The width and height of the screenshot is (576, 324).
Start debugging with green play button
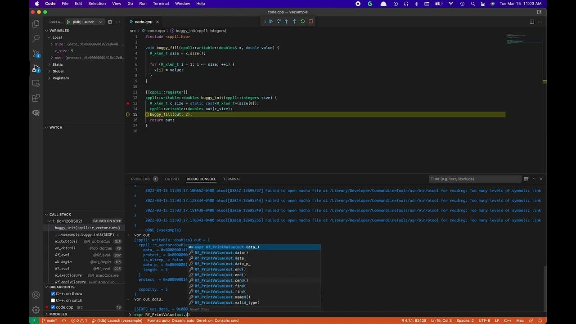(x=68, y=22)
